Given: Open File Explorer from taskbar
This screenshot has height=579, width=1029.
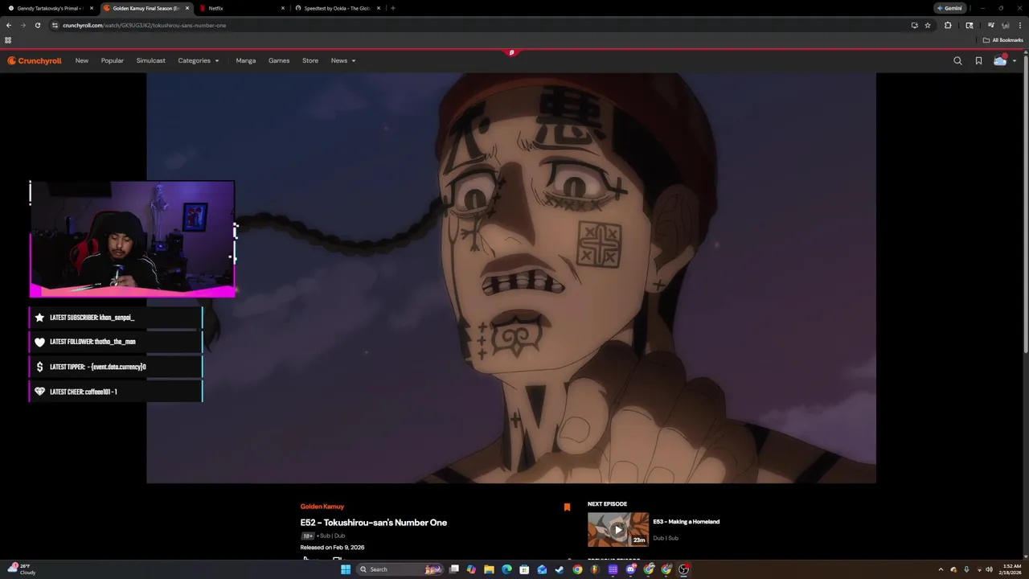Looking at the screenshot, I should [489, 569].
